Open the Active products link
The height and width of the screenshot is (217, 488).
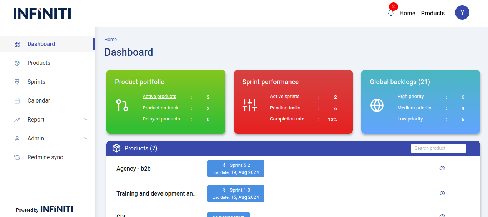pos(159,97)
